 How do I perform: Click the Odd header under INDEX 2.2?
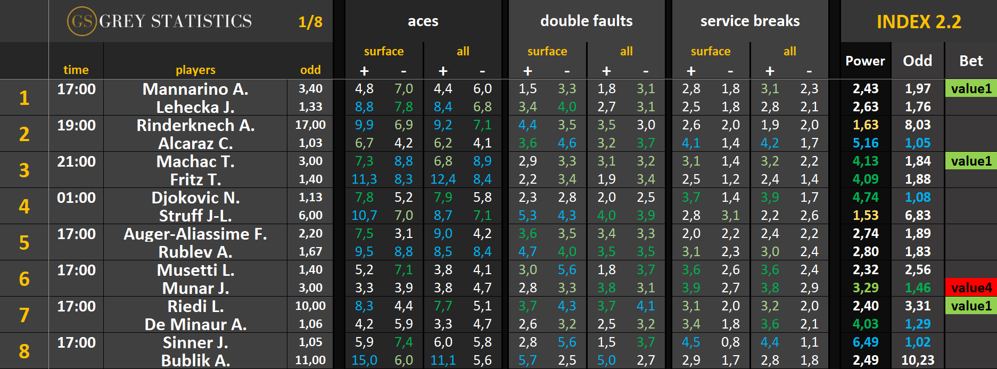pyautogui.click(x=918, y=61)
